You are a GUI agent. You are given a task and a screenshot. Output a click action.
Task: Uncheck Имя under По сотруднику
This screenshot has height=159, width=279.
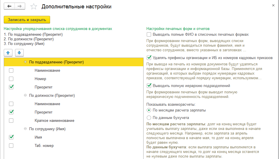(x=11, y=137)
